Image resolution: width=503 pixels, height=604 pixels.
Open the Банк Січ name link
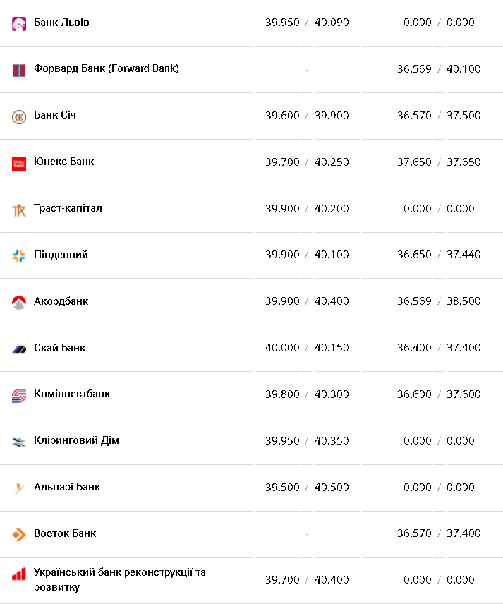tap(55, 115)
